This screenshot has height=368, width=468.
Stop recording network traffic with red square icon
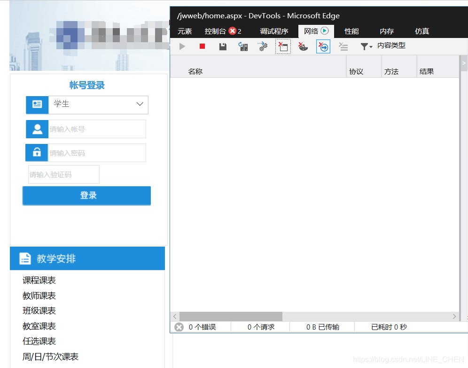[202, 46]
